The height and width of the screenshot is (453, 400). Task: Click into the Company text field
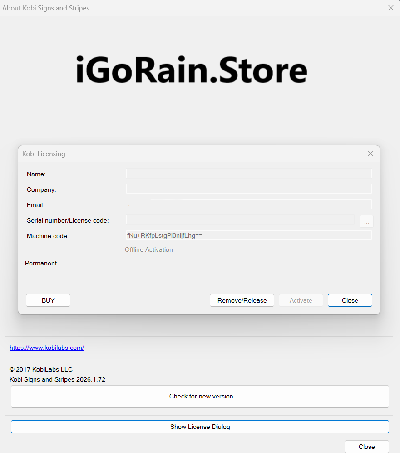[249, 189]
